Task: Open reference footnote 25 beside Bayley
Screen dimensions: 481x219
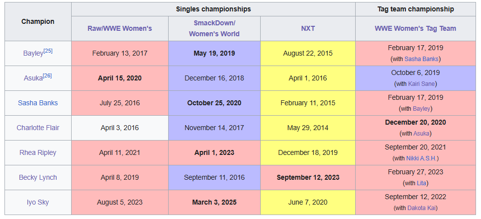Action: (x=48, y=51)
